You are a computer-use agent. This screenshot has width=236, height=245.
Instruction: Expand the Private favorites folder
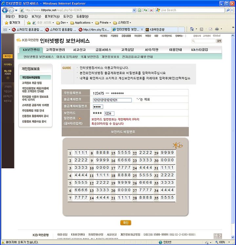(x=103, y=23)
